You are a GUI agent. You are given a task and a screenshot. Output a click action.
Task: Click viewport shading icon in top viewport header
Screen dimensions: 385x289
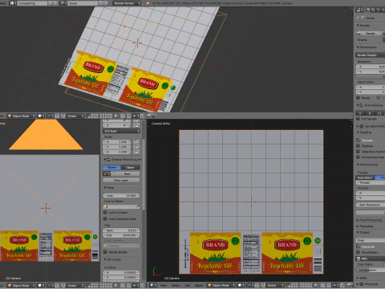(x=41, y=116)
